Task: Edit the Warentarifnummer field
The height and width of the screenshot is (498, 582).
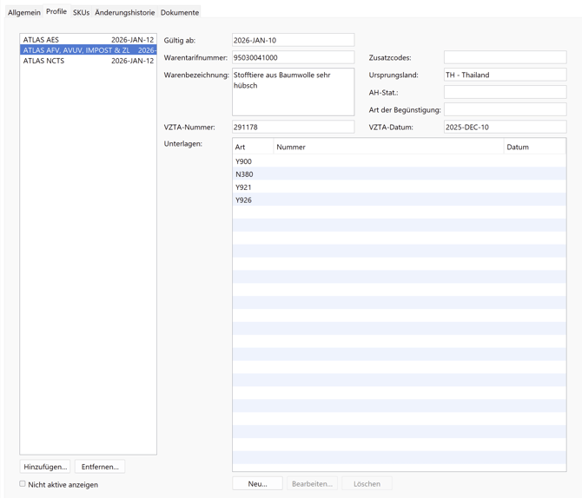Action: point(293,57)
